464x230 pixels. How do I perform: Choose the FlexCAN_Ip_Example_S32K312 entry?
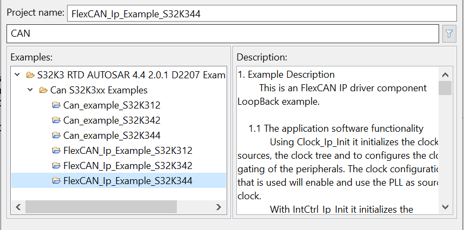128,151
